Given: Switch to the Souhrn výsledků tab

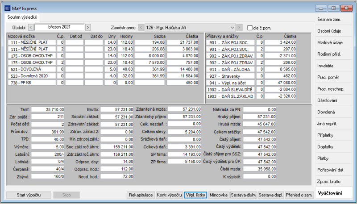Looking at the screenshot, I should click(x=22, y=17).
